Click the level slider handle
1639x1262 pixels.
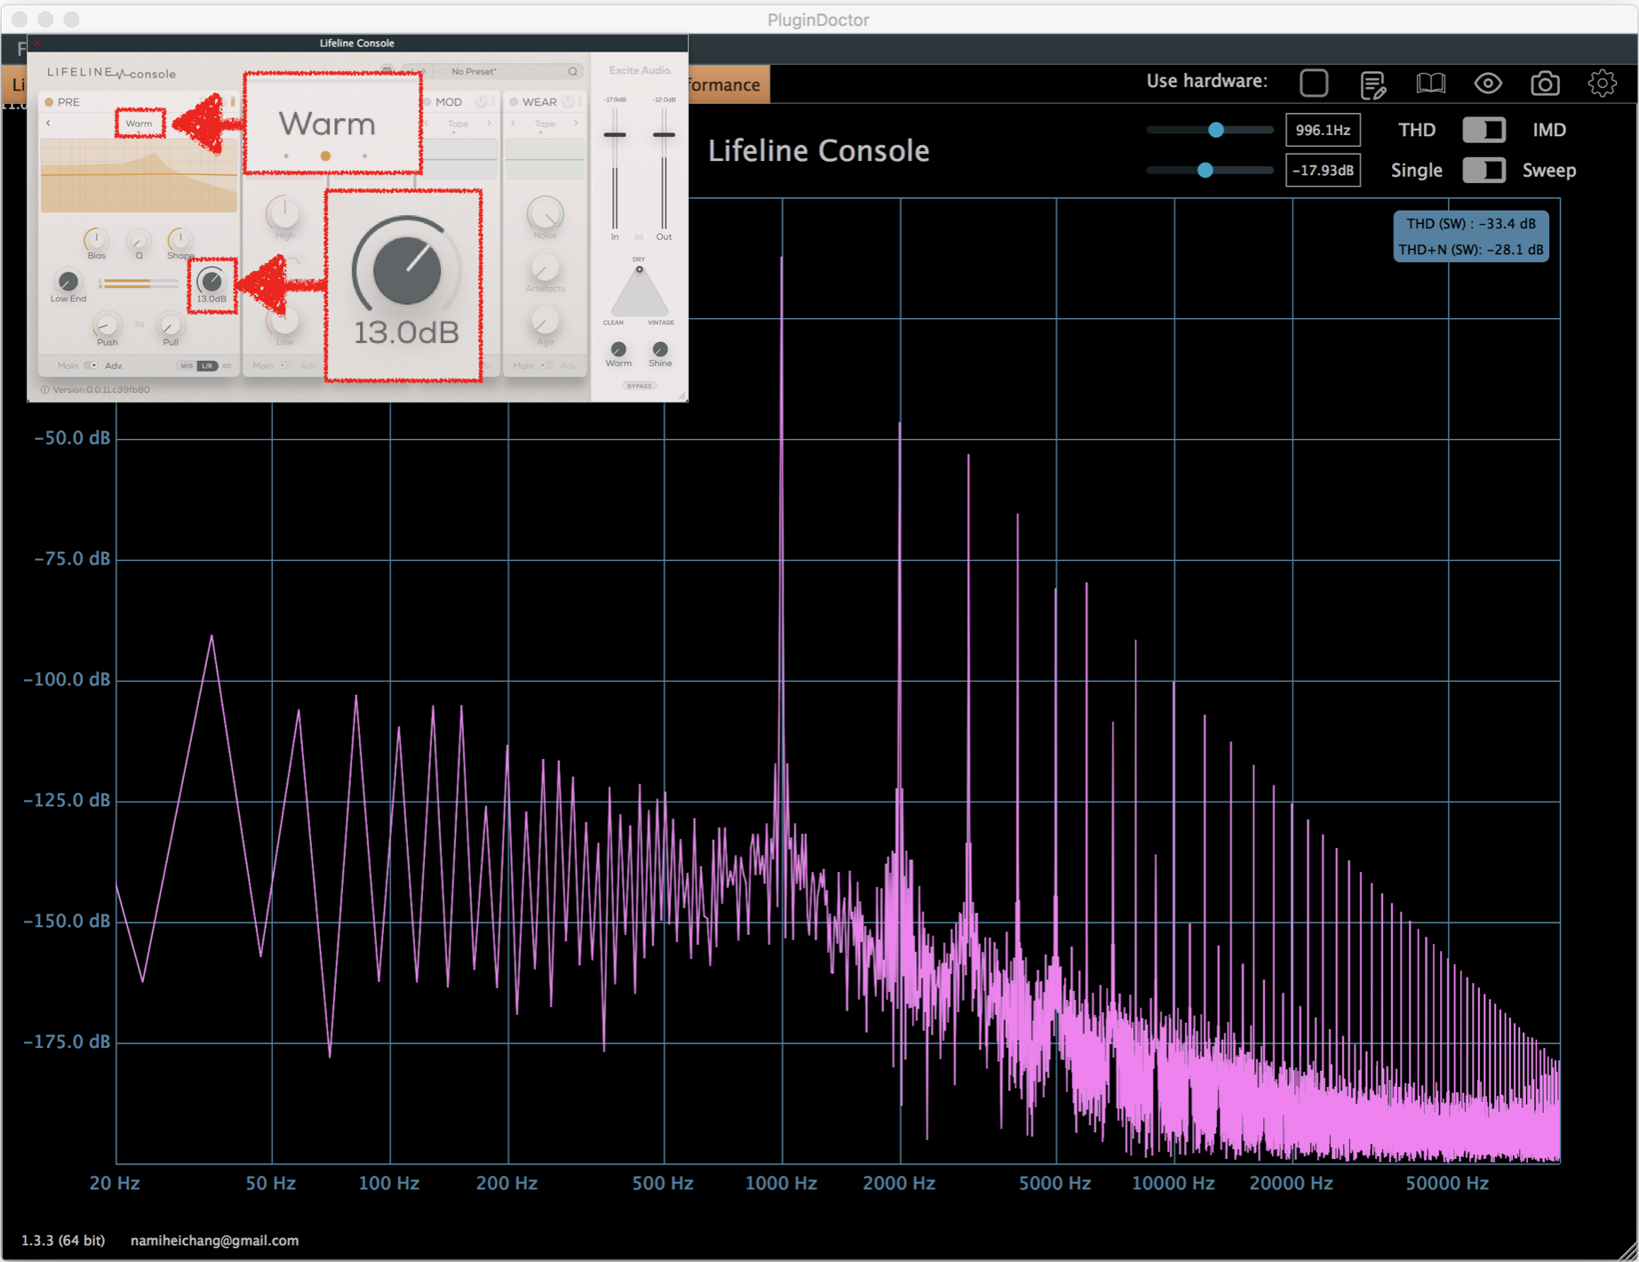coord(1205,170)
